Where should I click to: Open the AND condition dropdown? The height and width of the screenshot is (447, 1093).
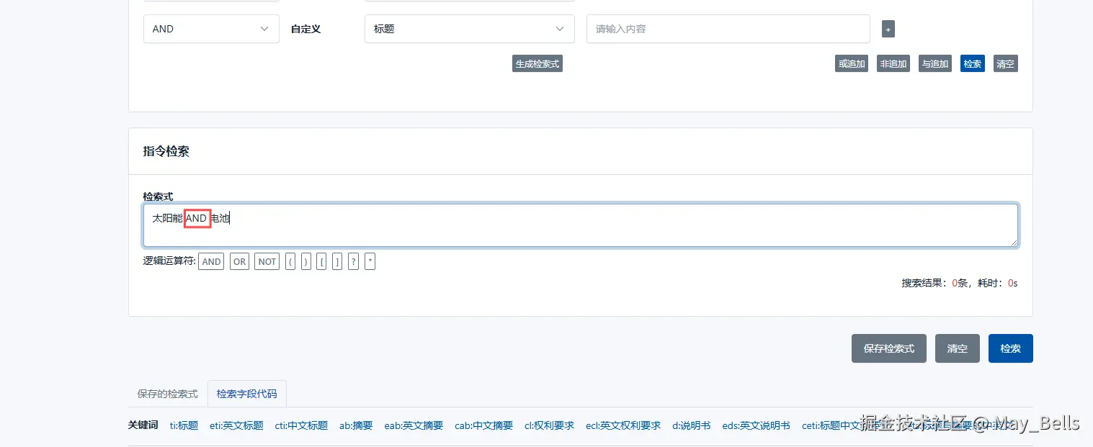210,29
